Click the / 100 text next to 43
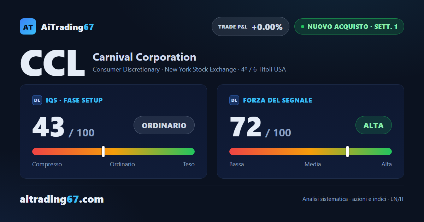Screen dimensions: 424x222 tap(82, 132)
